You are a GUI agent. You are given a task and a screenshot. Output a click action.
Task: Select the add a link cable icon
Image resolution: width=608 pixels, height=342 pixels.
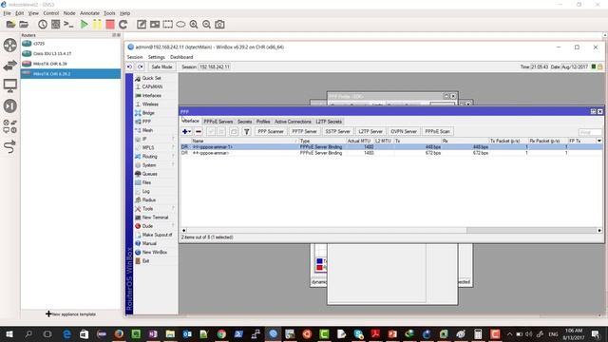click(x=10, y=146)
